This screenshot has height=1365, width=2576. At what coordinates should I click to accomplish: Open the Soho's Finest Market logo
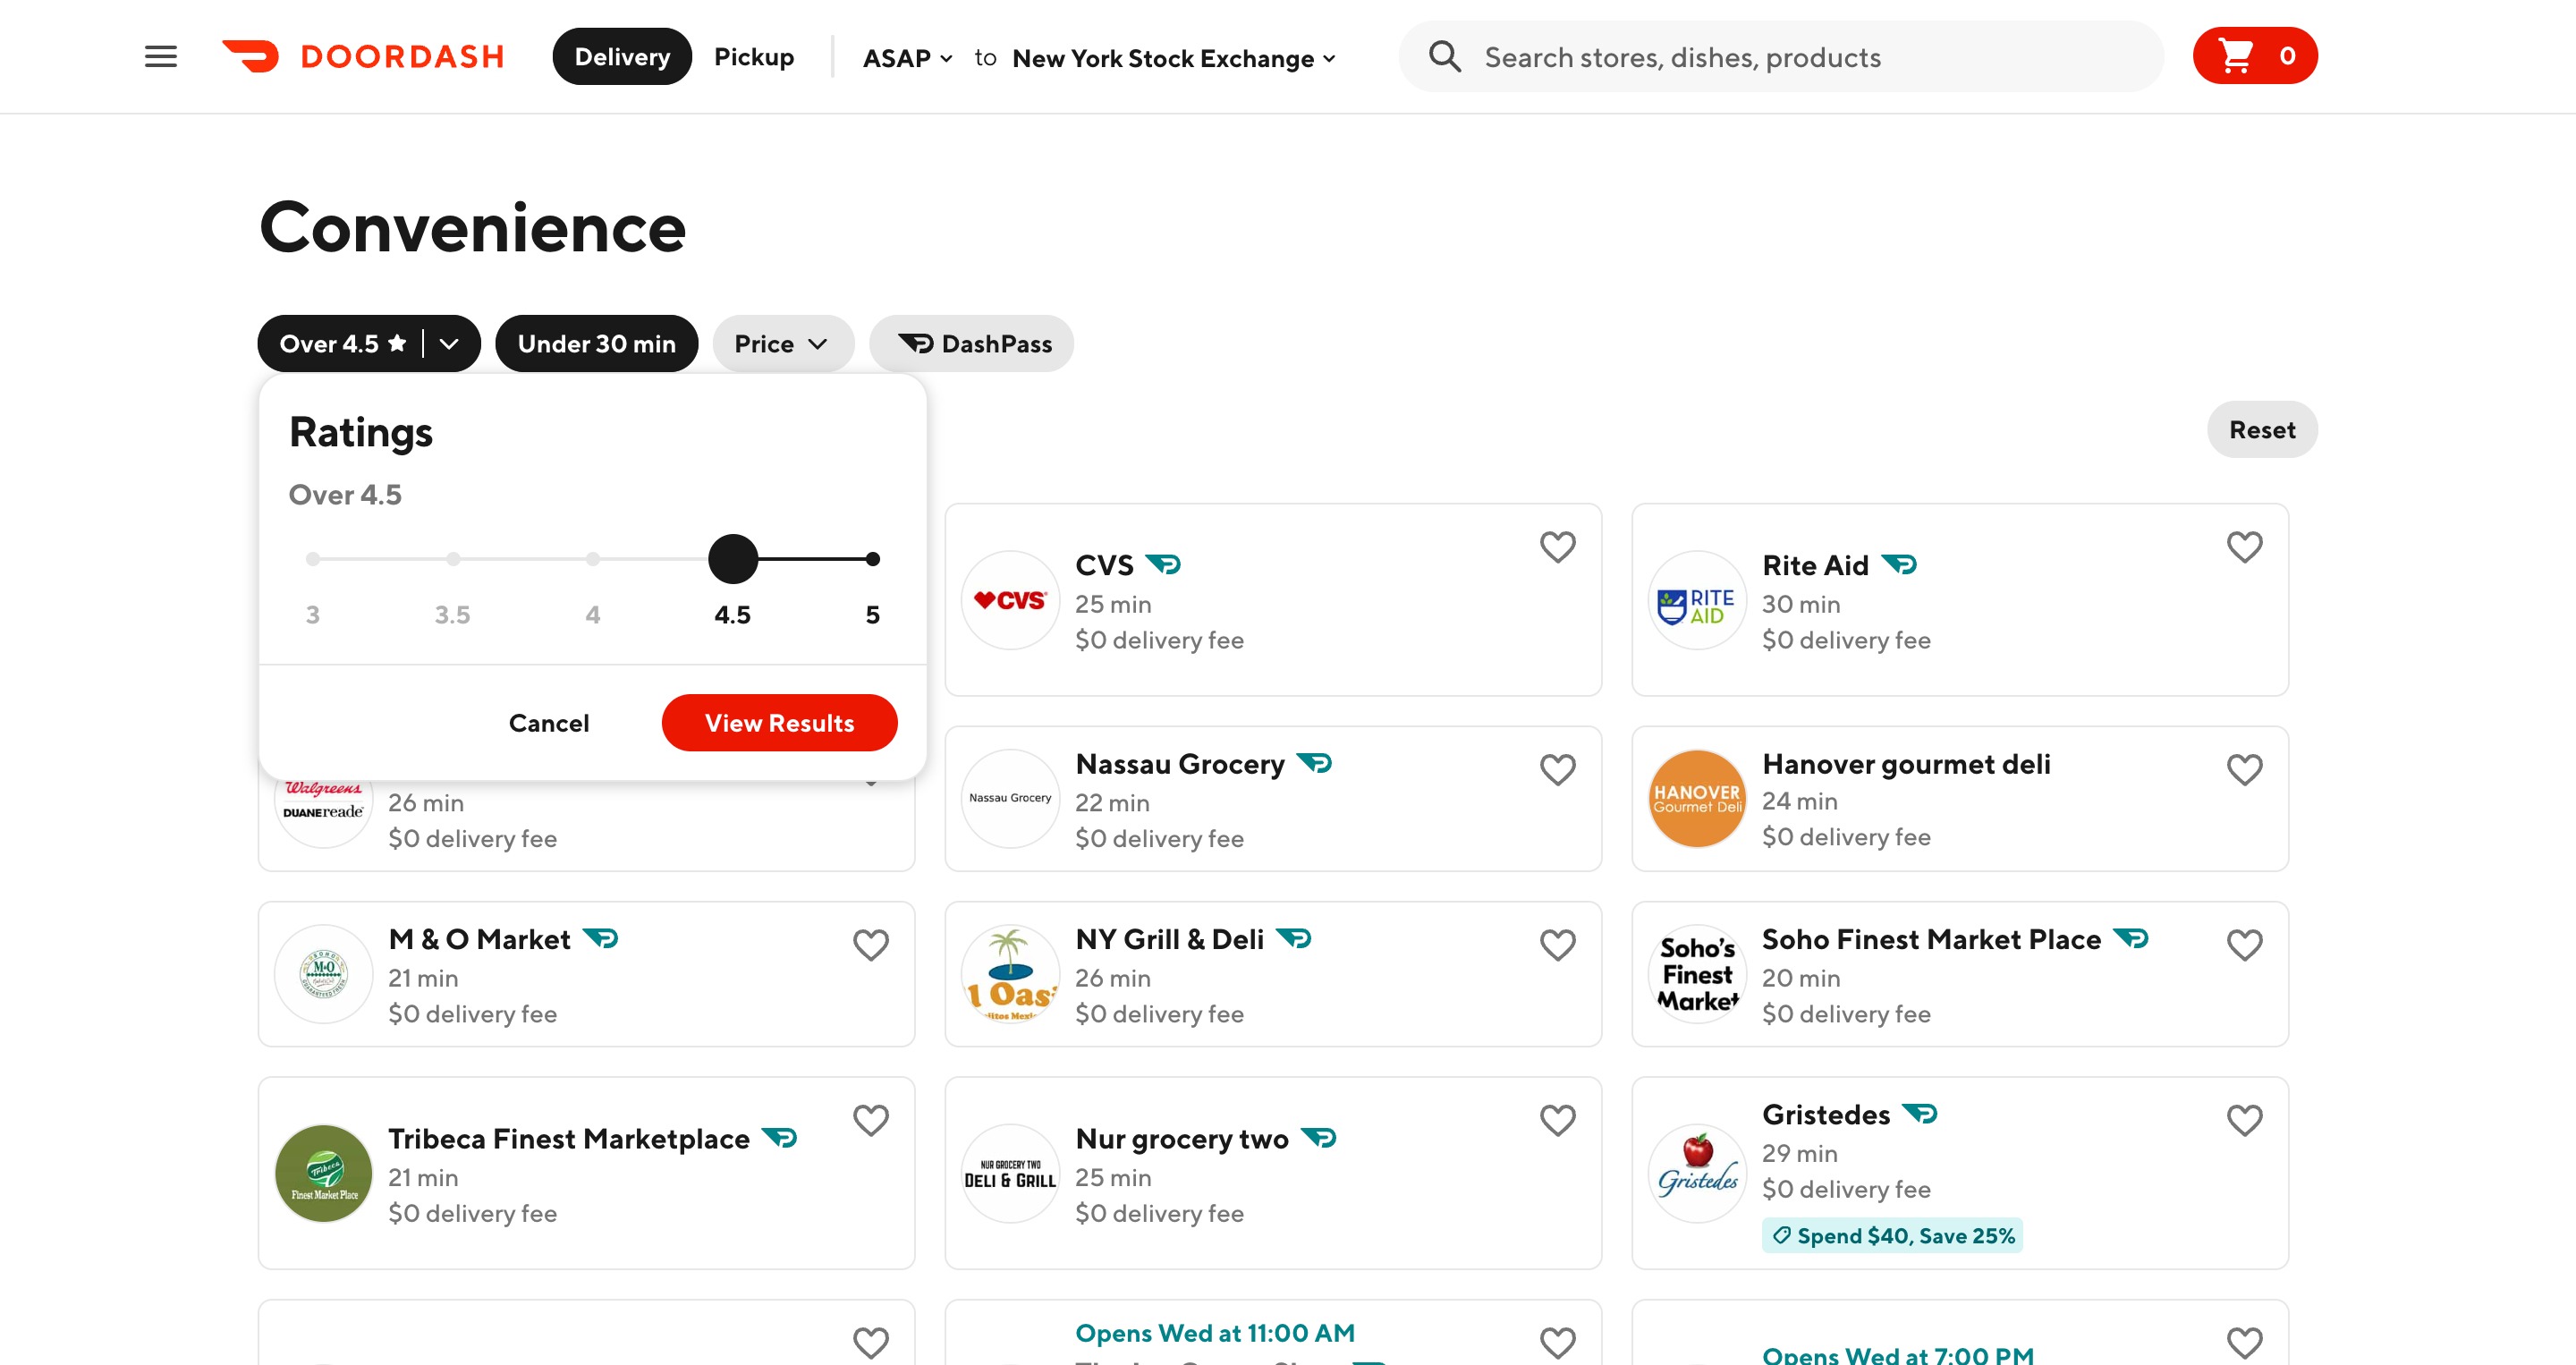coord(1697,974)
